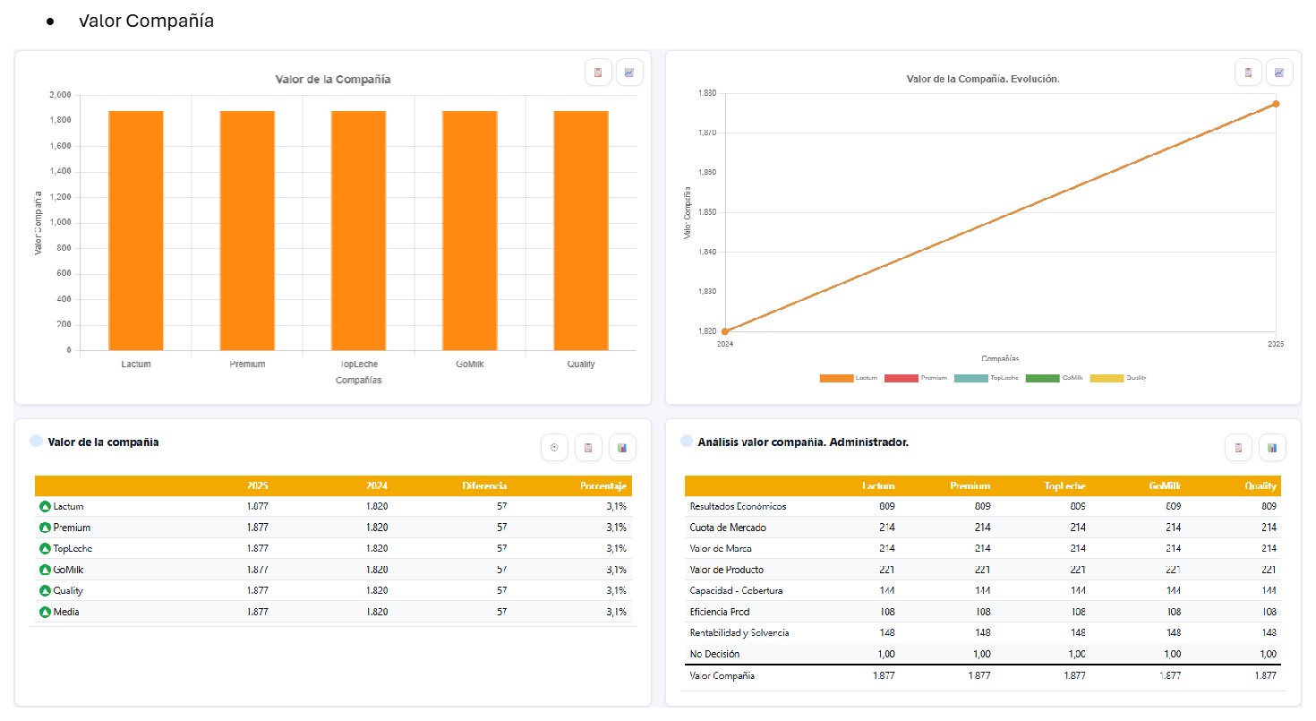The height and width of the screenshot is (721, 1316).
Task: Click the green up-arrow icon beside Premium row
Action: point(45,528)
